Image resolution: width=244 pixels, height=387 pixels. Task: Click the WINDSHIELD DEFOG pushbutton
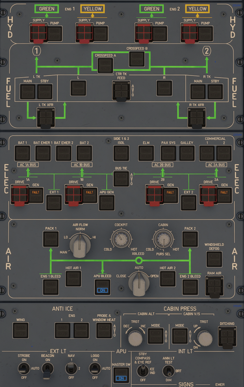(x=214, y=259)
